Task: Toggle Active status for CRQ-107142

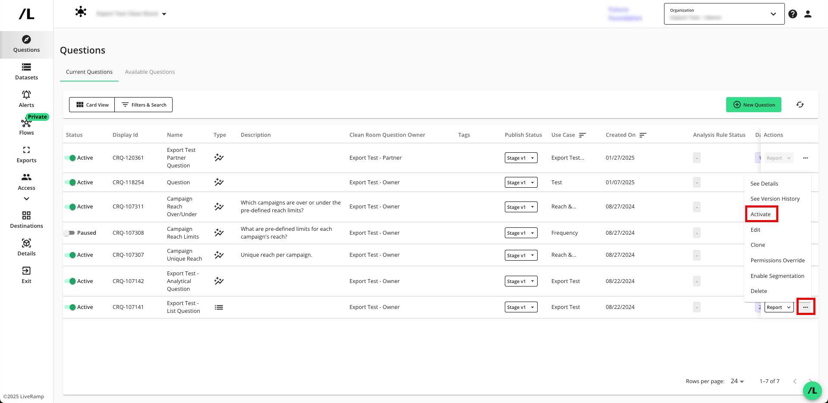Action: tap(70, 281)
